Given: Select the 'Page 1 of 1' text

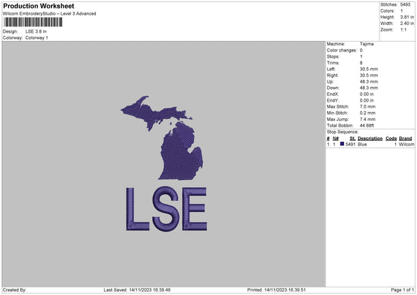Looking at the screenshot, I should tap(402, 289).
